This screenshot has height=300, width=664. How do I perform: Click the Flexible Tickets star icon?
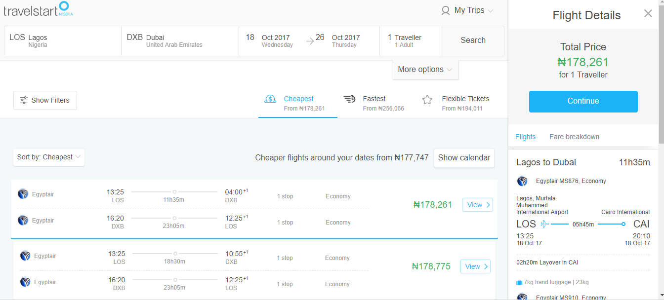427,100
